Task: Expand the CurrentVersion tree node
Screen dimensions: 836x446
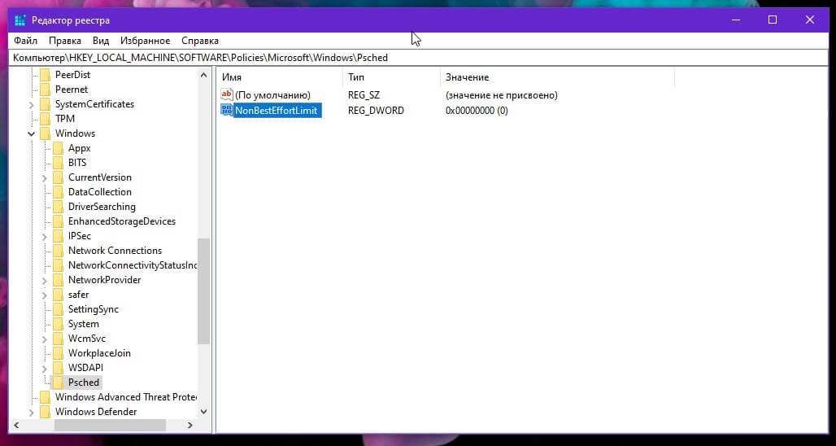Action: (x=45, y=177)
